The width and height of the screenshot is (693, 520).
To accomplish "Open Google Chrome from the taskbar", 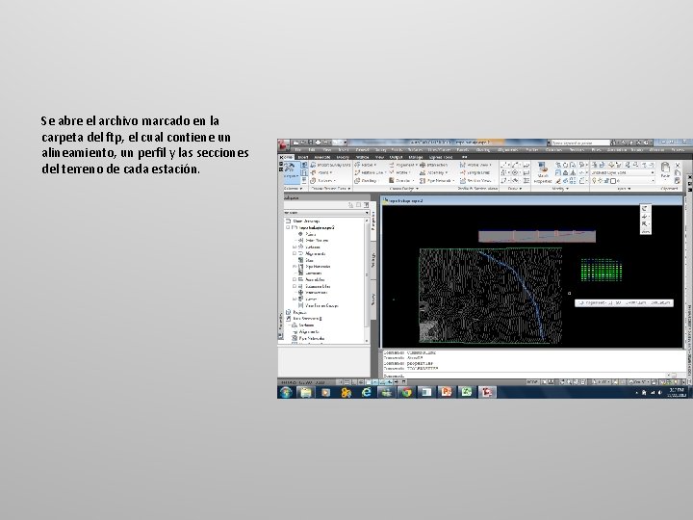I will [x=406, y=392].
